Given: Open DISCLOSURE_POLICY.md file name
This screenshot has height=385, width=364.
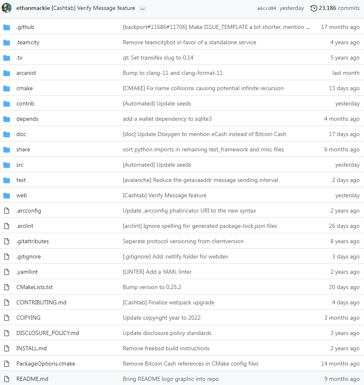Looking at the screenshot, I should 48,333.
